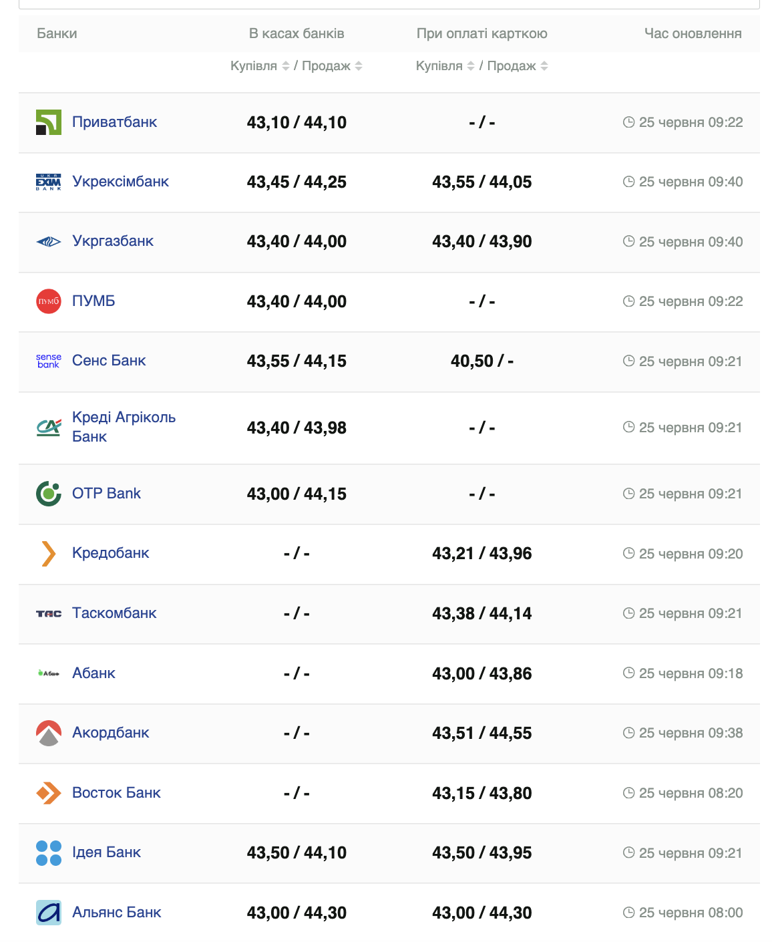Click the Час оновлення column header

(x=693, y=33)
